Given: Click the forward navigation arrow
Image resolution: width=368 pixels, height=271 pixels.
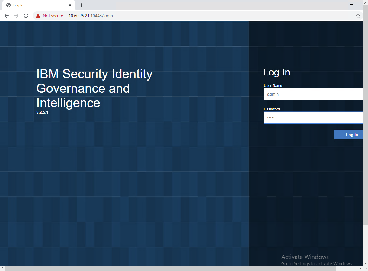Looking at the screenshot, I should tap(16, 15).
